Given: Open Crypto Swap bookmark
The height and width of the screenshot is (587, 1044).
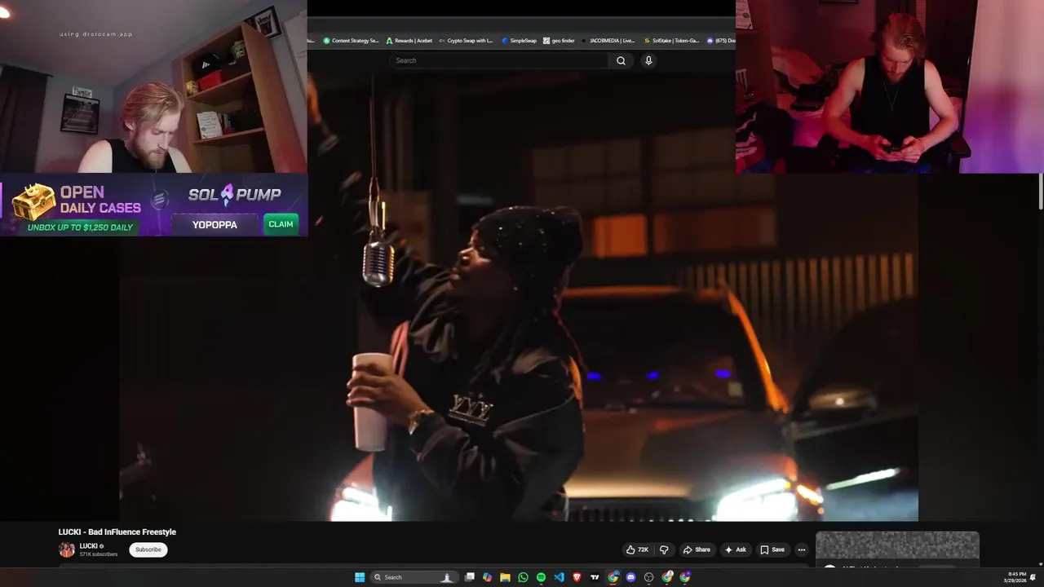Looking at the screenshot, I should [x=466, y=40].
